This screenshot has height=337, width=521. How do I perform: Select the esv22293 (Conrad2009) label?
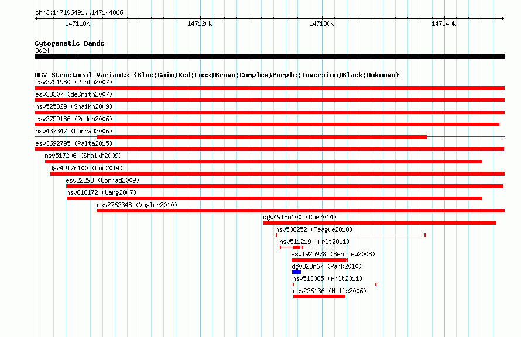tap(102, 180)
